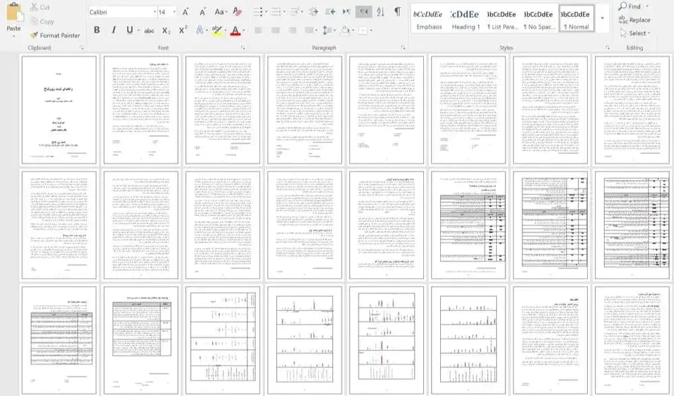
Task: Apply a bulleted list
Action: pos(258,12)
